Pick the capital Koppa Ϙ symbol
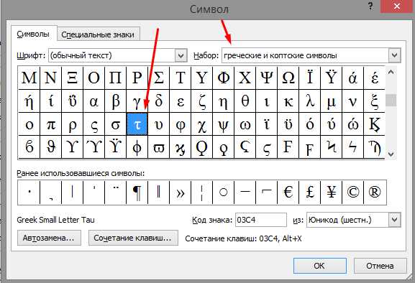 [202, 147]
